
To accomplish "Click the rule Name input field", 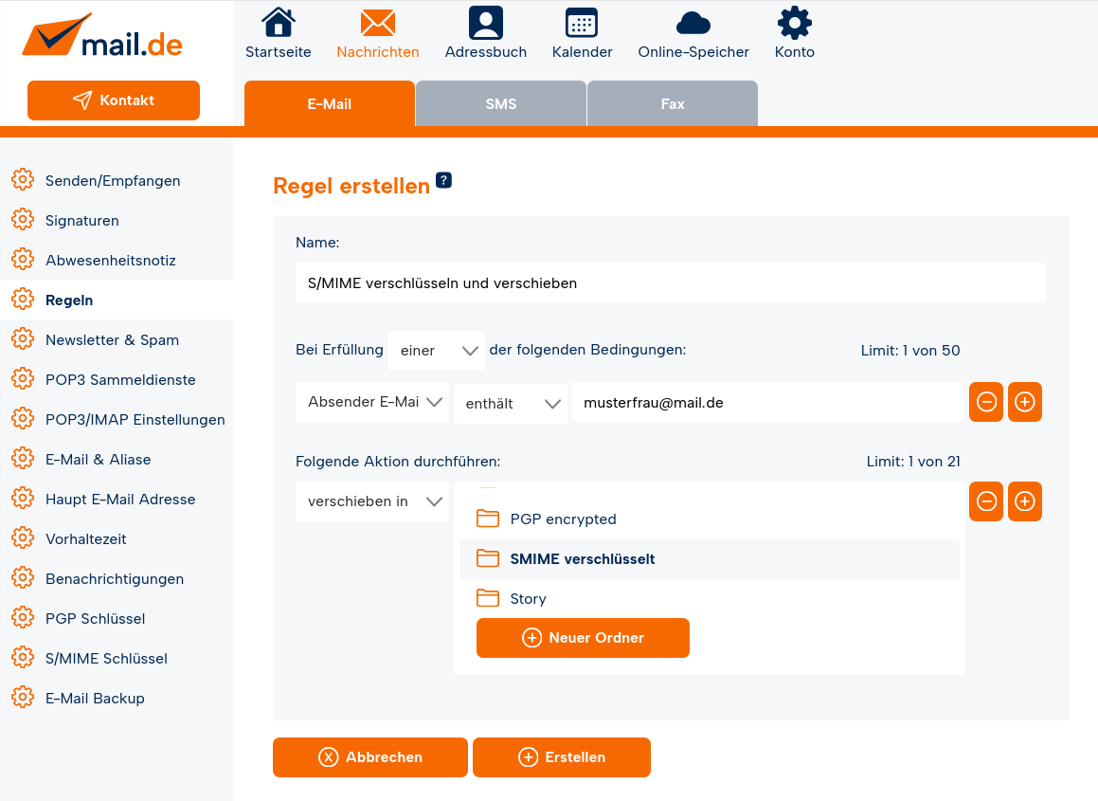I will tap(670, 282).
